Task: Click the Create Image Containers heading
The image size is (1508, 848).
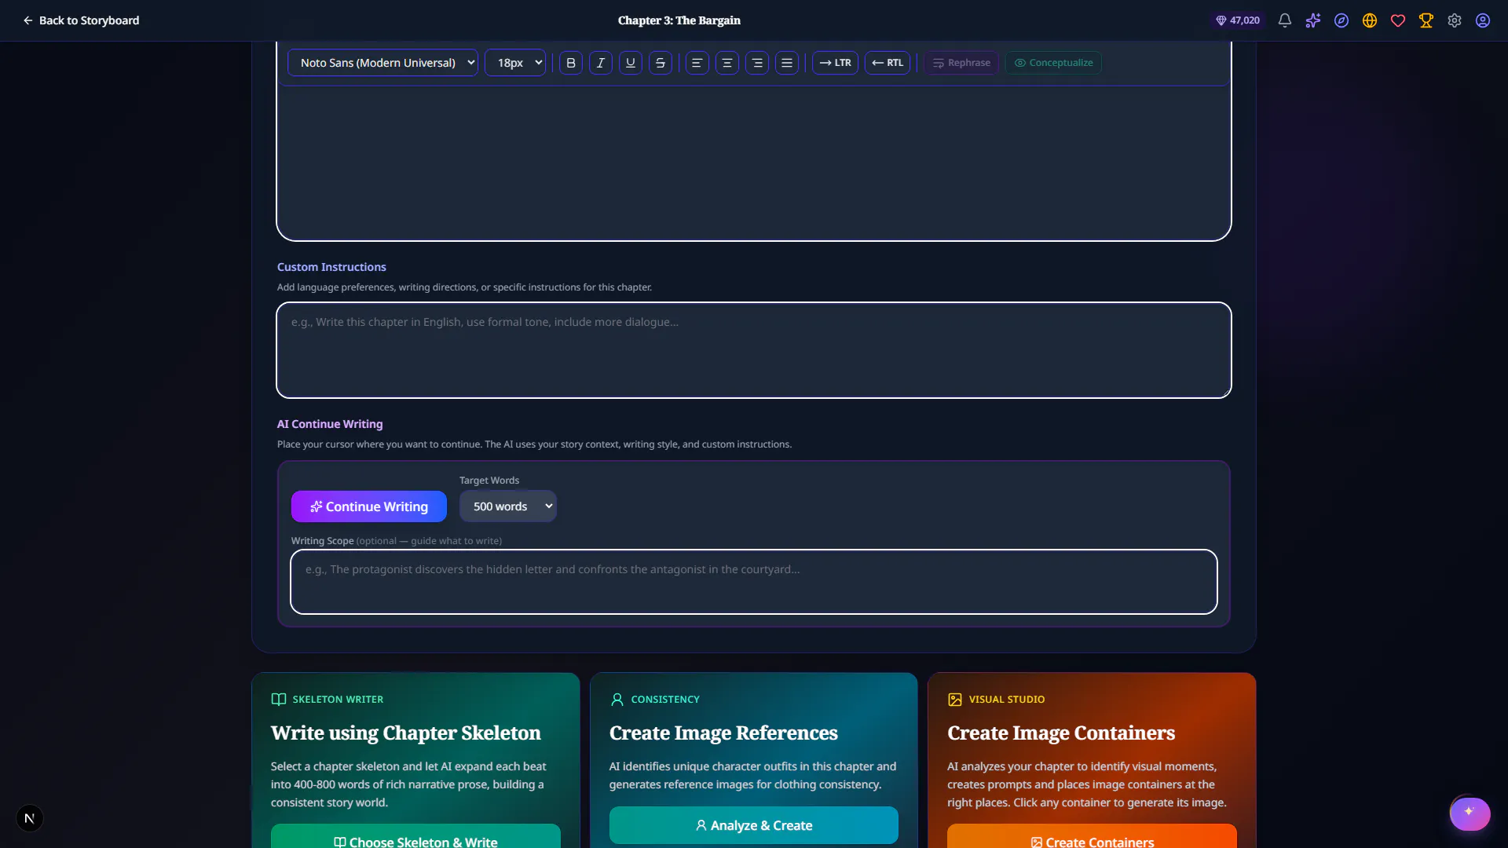Action: click(1061, 733)
